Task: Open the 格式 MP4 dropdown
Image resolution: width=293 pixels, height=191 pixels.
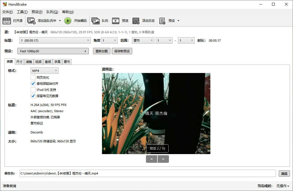Action: click(x=44, y=70)
